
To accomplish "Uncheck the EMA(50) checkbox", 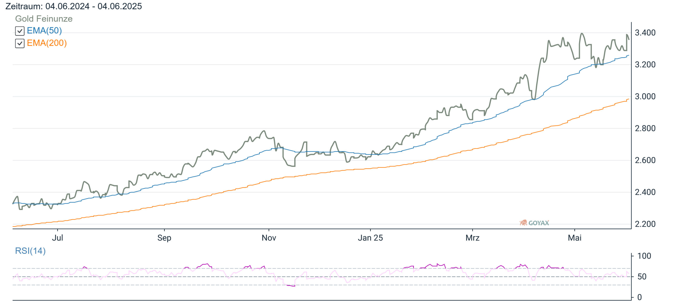I will [x=20, y=31].
